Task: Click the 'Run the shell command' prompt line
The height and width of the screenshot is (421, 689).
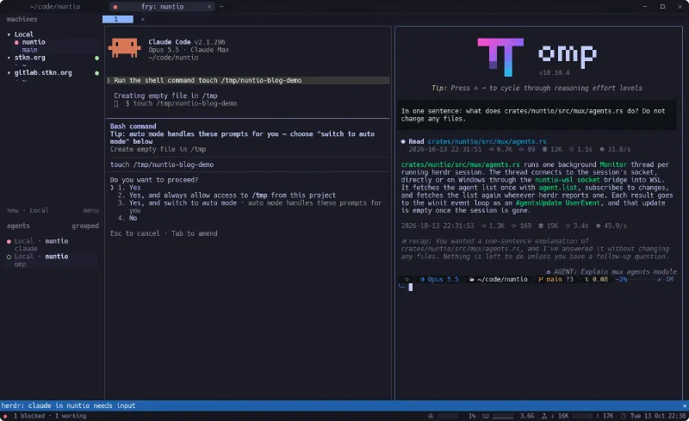Action: coord(248,80)
